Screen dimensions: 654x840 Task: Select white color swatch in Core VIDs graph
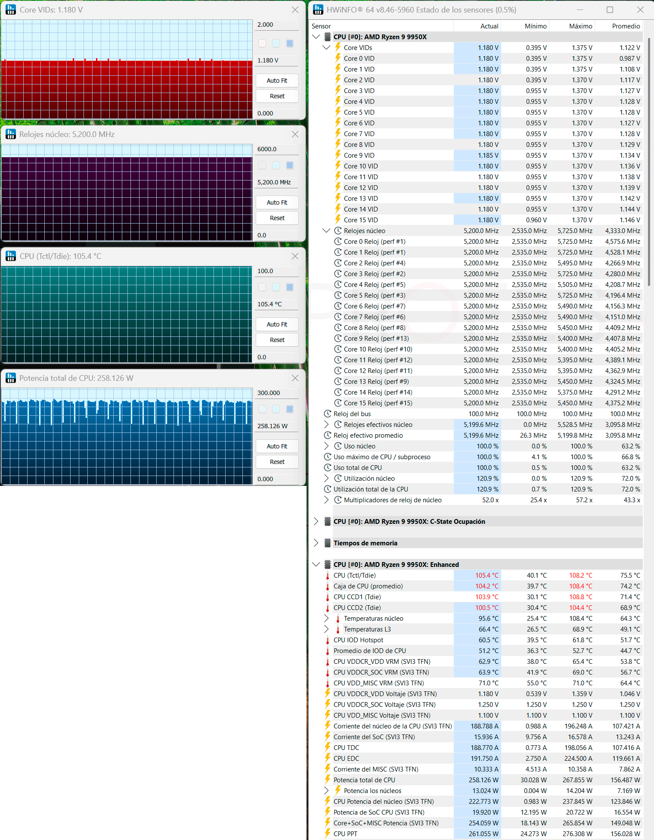tap(262, 43)
